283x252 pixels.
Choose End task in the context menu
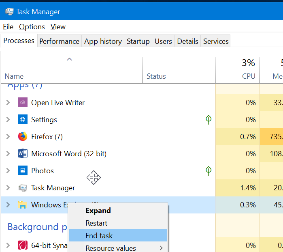click(x=118, y=235)
